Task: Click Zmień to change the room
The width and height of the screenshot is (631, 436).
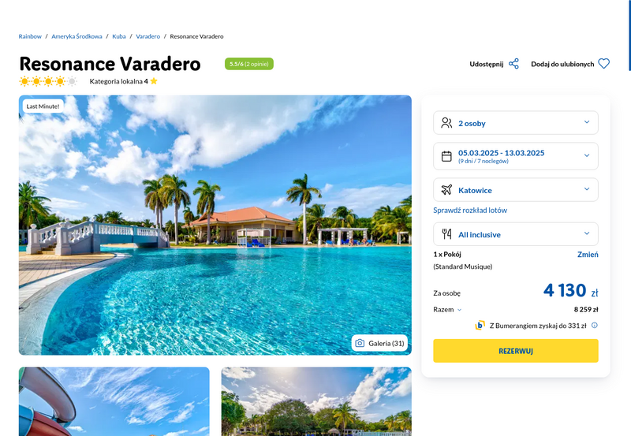Action: (588, 254)
